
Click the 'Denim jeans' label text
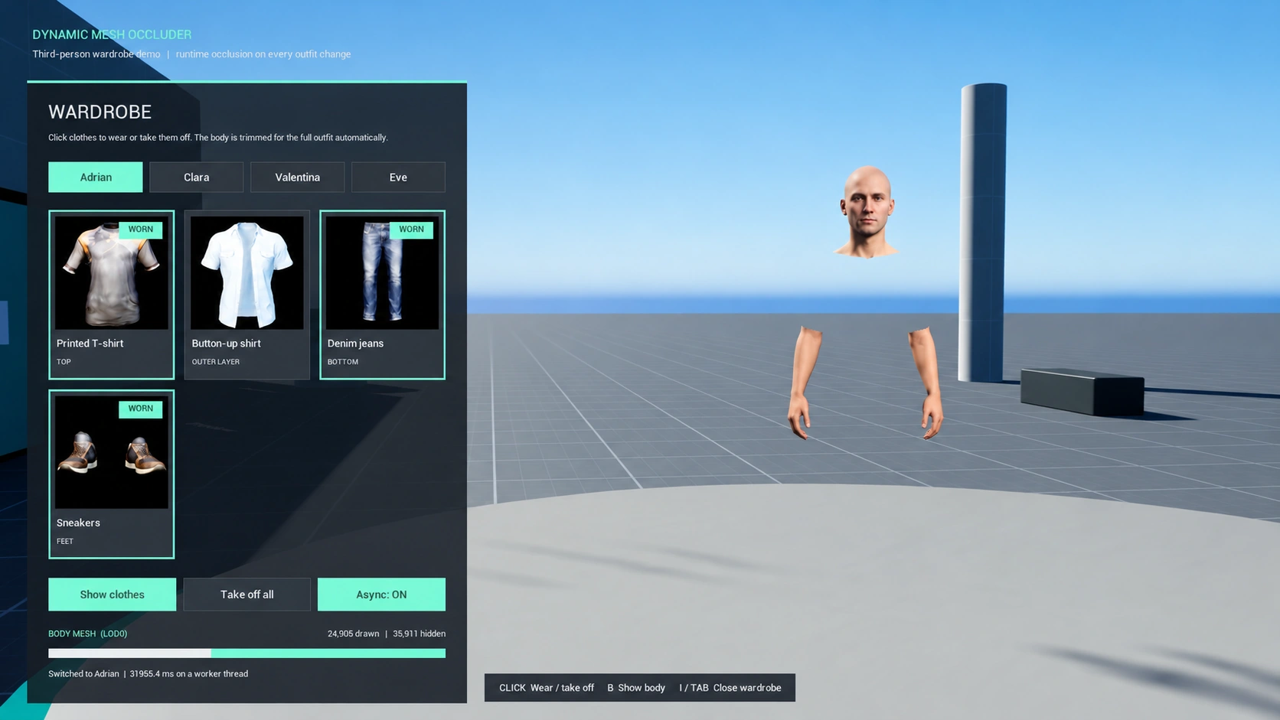tap(355, 344)
